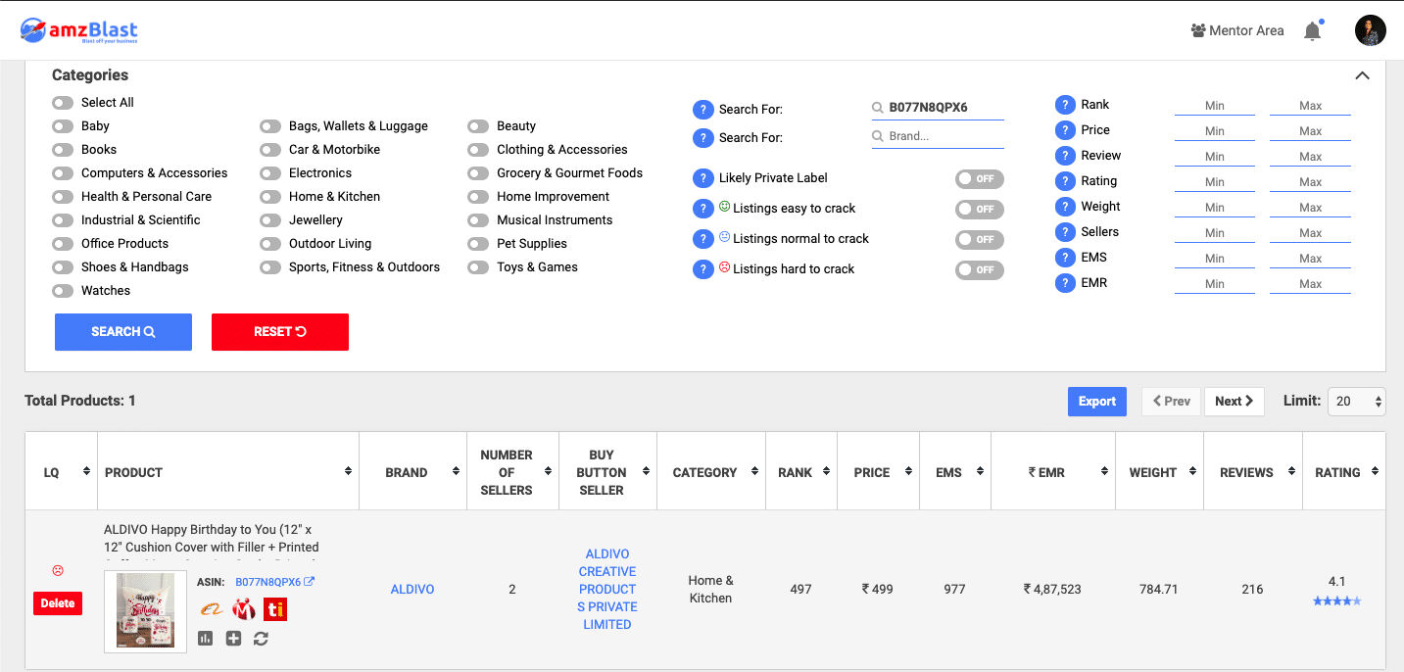This screenshot has width=1404, height=672.
Task: Open the Limit dropdown showing 20
Action: pos(1357,402)
